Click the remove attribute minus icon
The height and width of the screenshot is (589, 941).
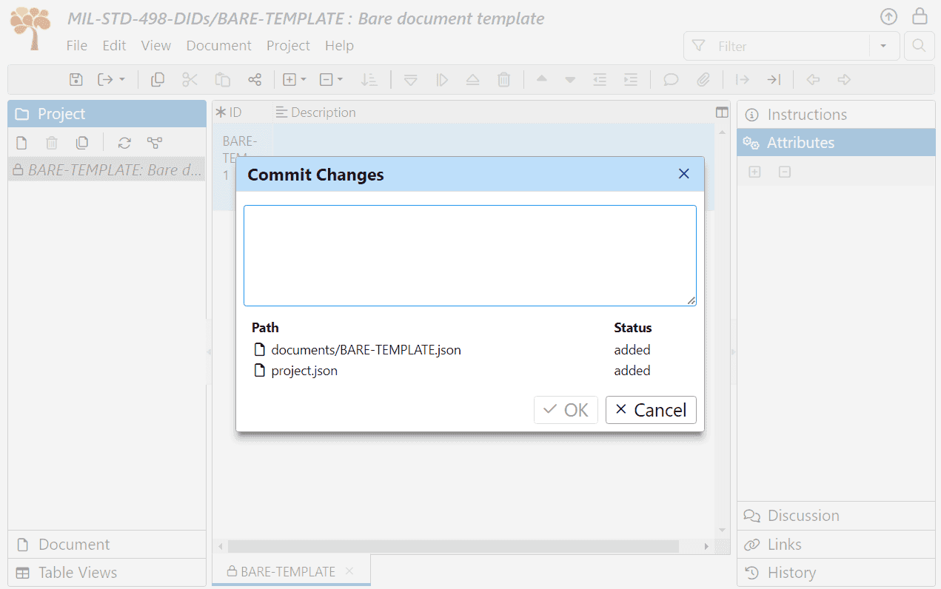tap(785, 172)
